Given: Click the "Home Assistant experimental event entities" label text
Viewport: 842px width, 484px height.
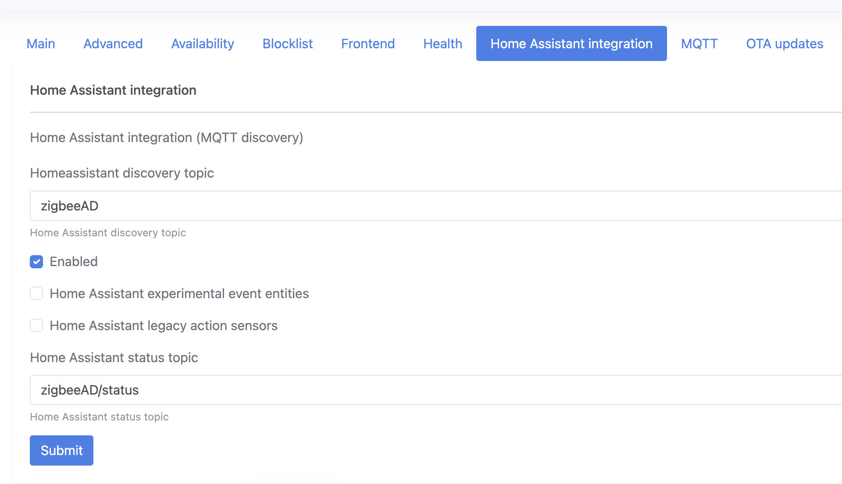Looking at the screenshot, I should 179,294.
